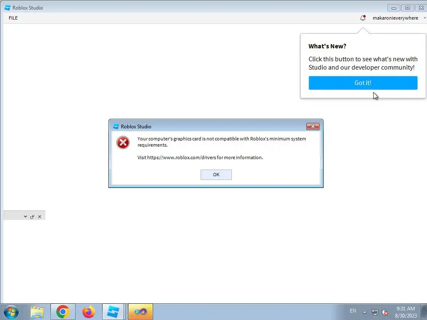Viewport: 427px width, 320px height.
Task: Click the red error icon in the dialog
Action: tap(123, 142)
